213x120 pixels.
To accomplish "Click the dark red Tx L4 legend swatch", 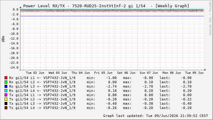I will [6, 108].
